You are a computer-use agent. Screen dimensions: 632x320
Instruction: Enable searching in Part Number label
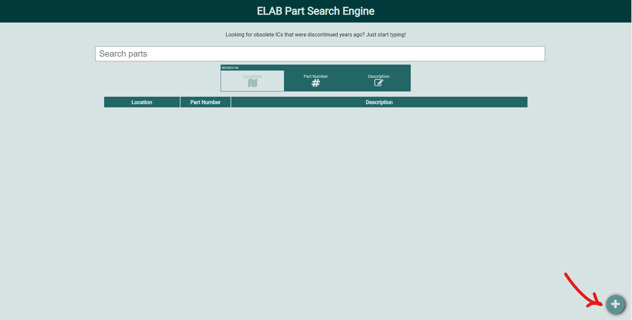coord(316,77)
